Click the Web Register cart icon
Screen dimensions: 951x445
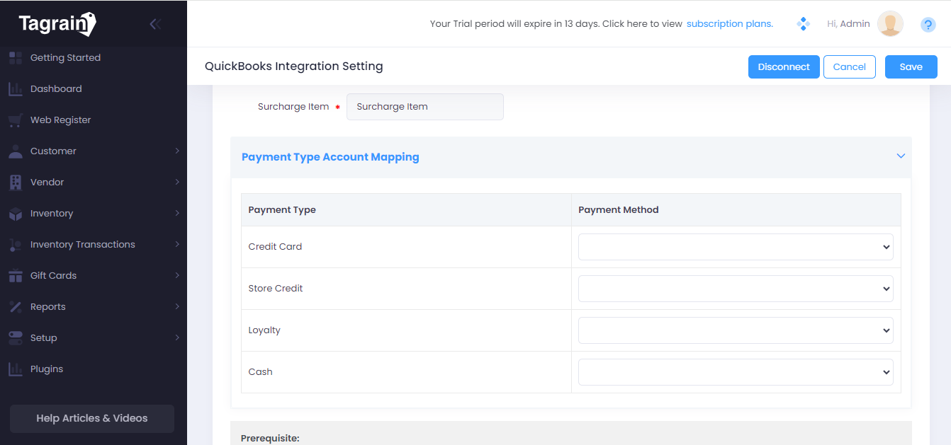[x=15, y=120]
